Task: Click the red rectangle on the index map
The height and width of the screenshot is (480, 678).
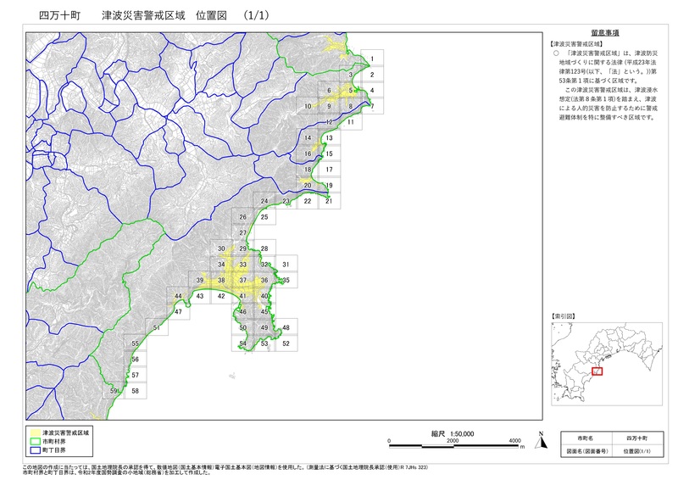Action: 597,371
